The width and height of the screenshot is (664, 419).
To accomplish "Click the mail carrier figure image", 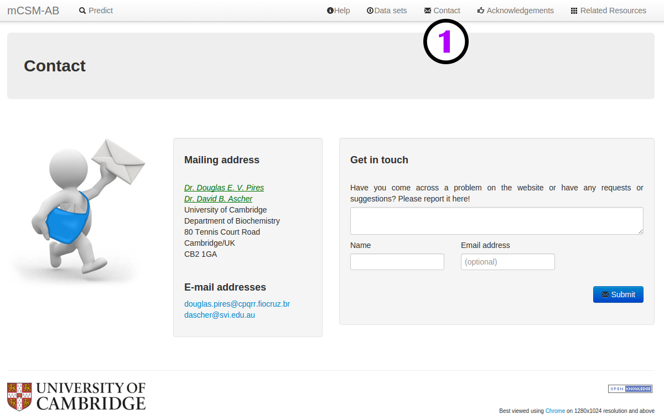I will click(x=79, y=212).
